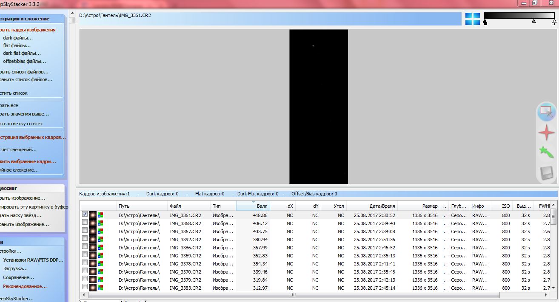
Task: Click the midtone gray gradient slider marker
Action: click(534, 21)
